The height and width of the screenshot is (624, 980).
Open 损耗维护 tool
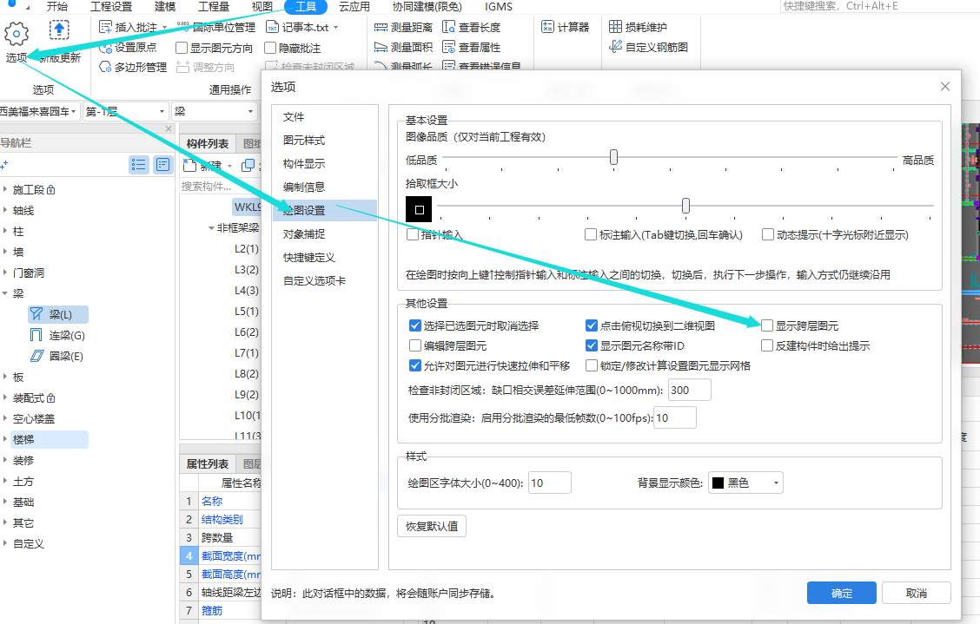(638, 28)
